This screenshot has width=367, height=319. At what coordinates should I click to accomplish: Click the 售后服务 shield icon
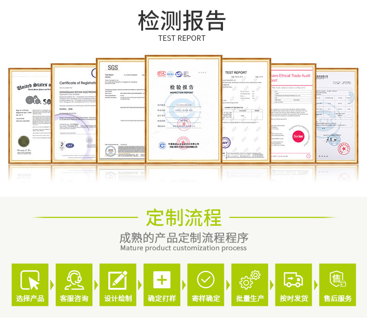pos(338,279)
